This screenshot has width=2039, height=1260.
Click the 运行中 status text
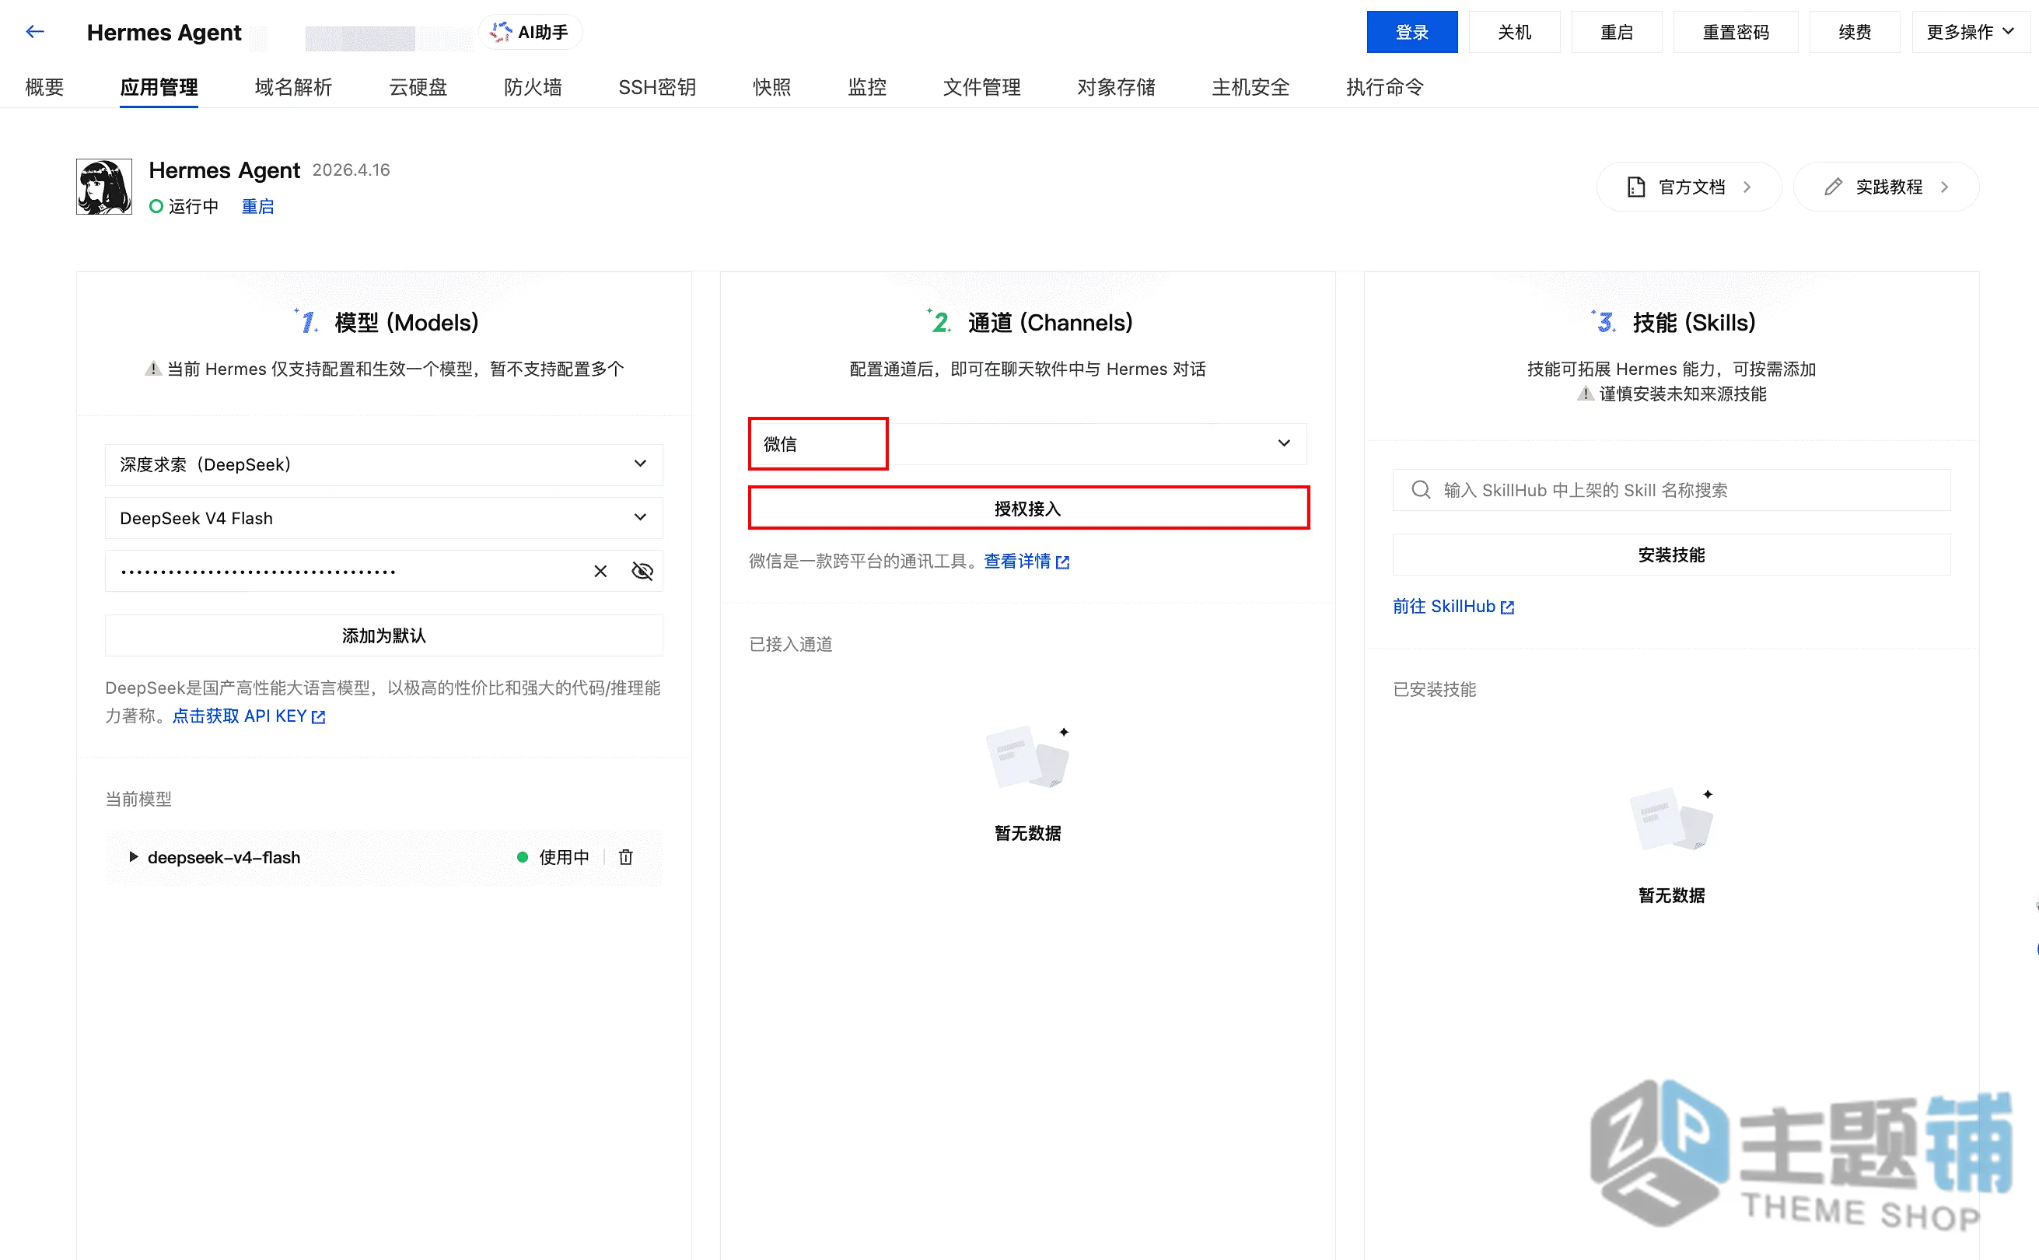(193, 206)
